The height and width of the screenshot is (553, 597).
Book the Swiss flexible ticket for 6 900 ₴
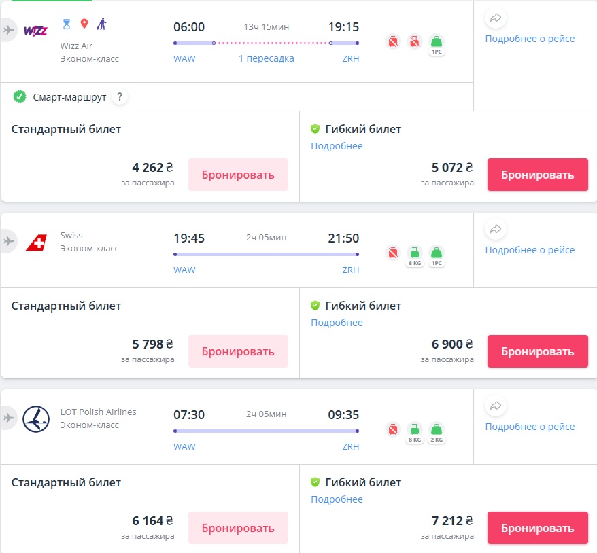[x=537, y=351]
